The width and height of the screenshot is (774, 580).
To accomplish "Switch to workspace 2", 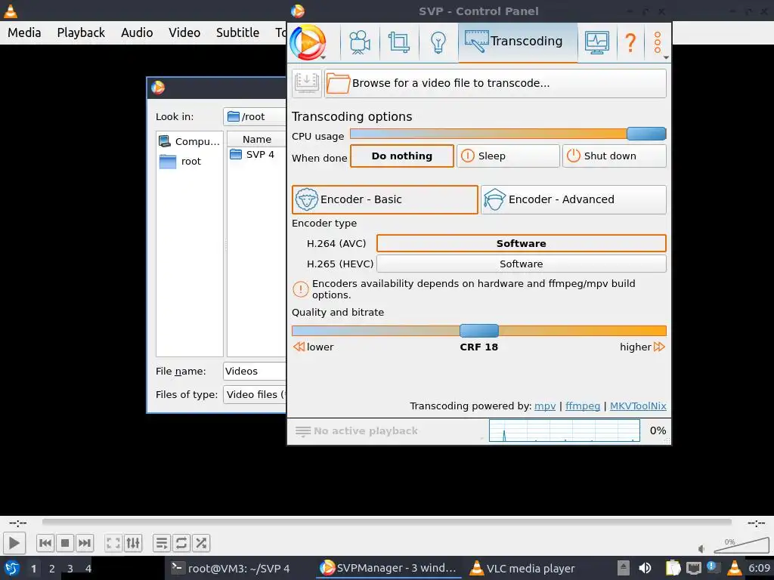I will (52, 568).
